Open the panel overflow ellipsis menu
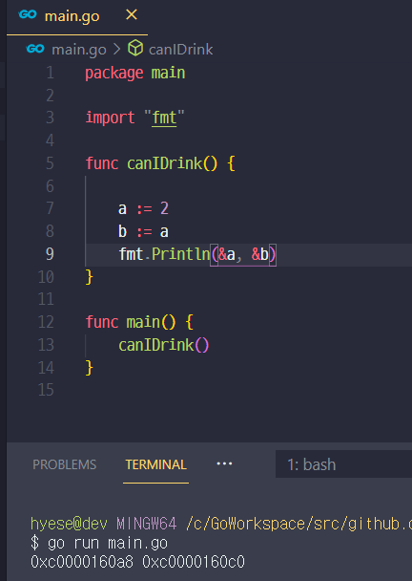Screen dimensions: 412x581 point(224,463)
